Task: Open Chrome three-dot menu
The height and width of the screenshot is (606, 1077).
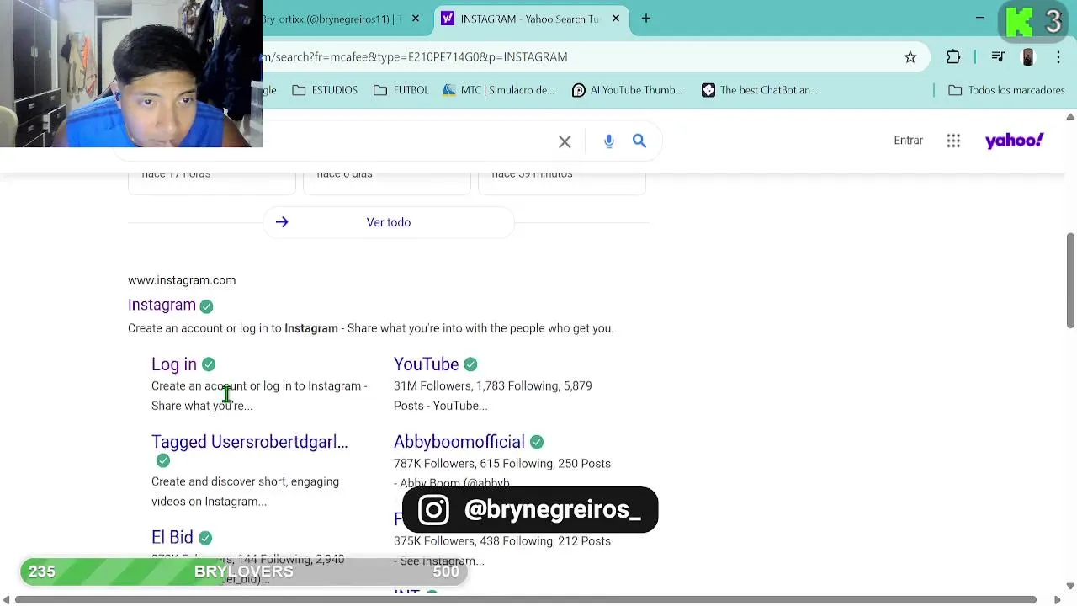Action: [1058, 57]
